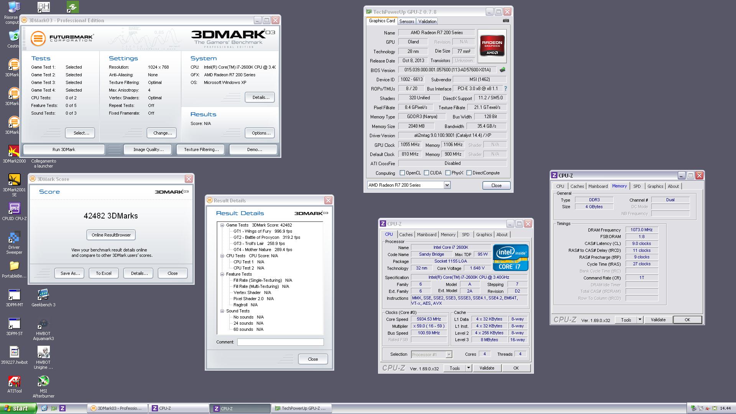Switch to TechPowerUp GPU-Z taskbar item

click(x=301, y=408)
